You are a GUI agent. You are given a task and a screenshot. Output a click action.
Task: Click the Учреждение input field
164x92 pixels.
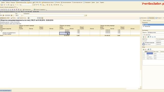pyautogui.click(x=54, y=15)
